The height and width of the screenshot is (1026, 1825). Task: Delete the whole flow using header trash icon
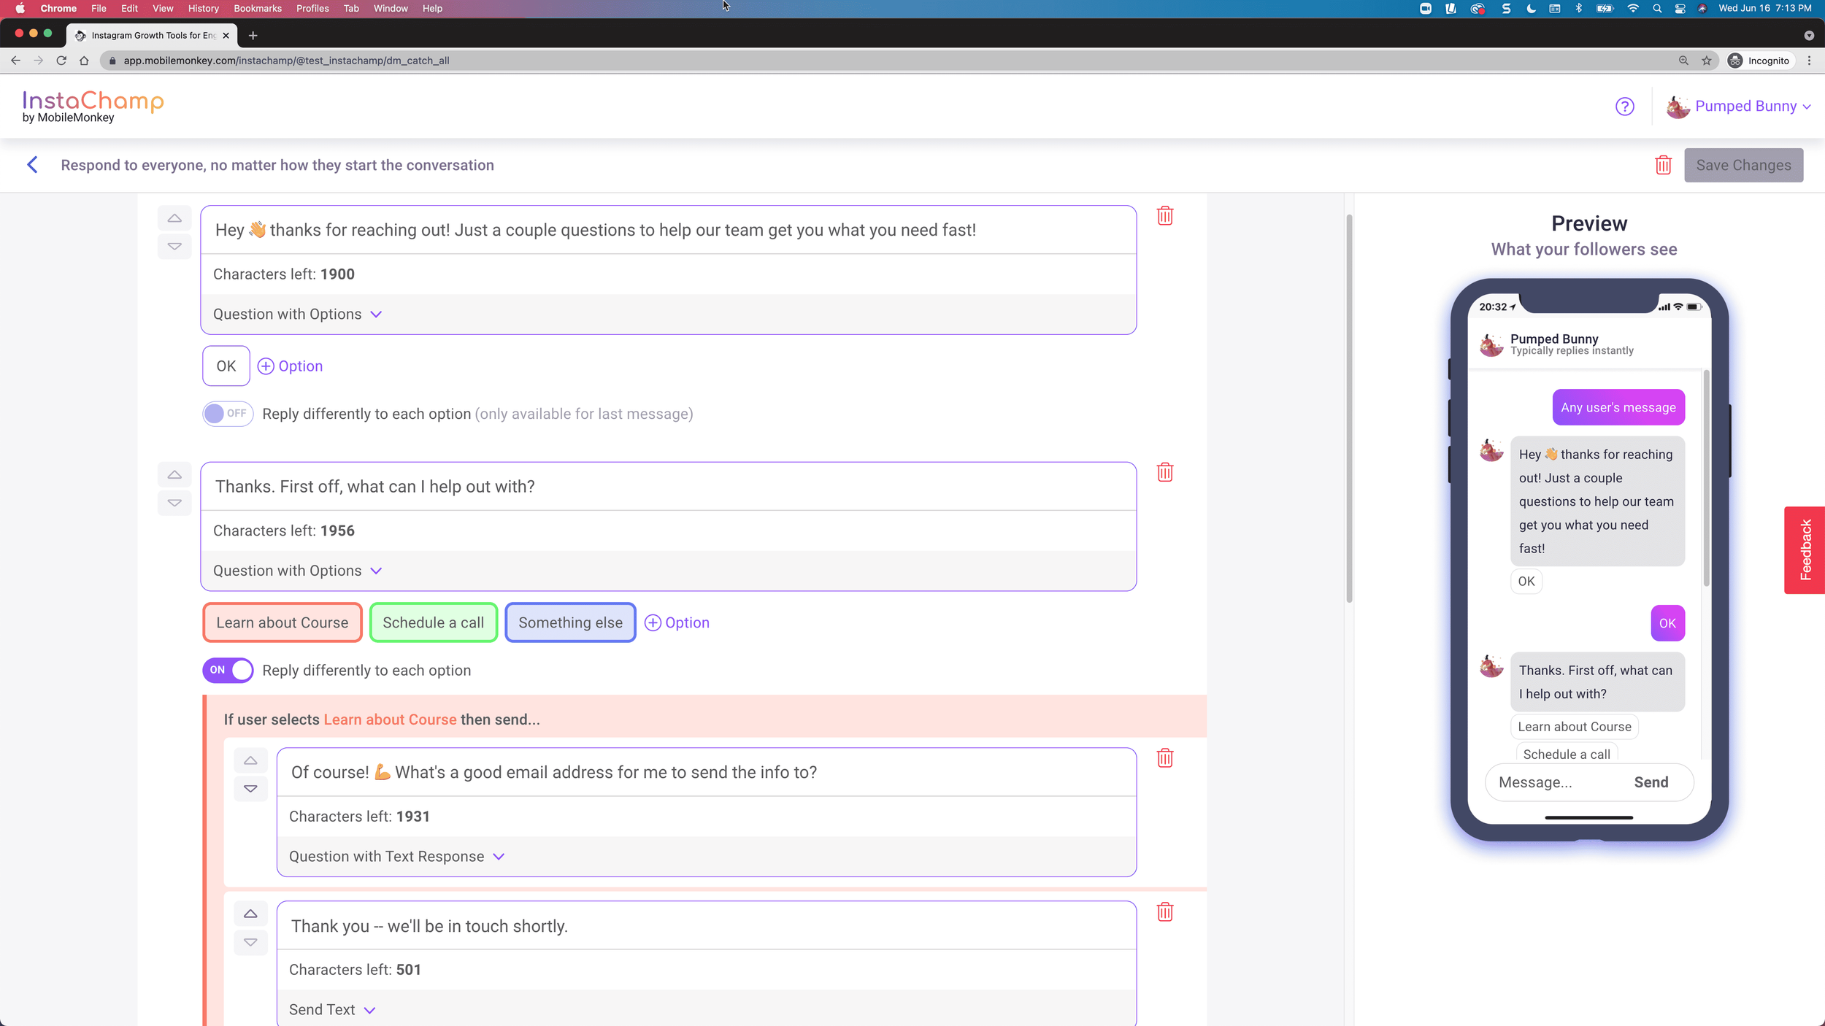click(1663, 165)
